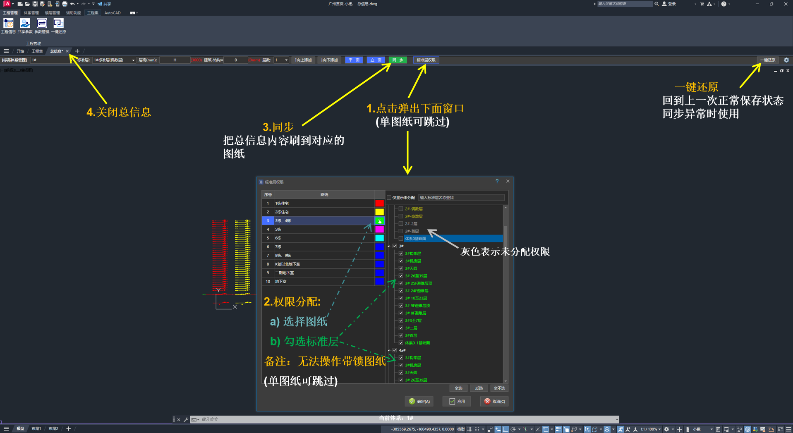Open the 小数 units dropdown in status bar
The height and width of the screenshot is (433, 793).
[x=702, y=429]
